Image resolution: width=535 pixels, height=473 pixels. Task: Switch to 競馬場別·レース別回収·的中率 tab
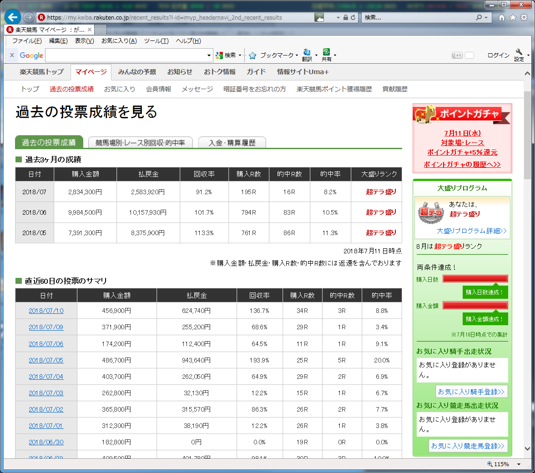click(x=140, y=142)
